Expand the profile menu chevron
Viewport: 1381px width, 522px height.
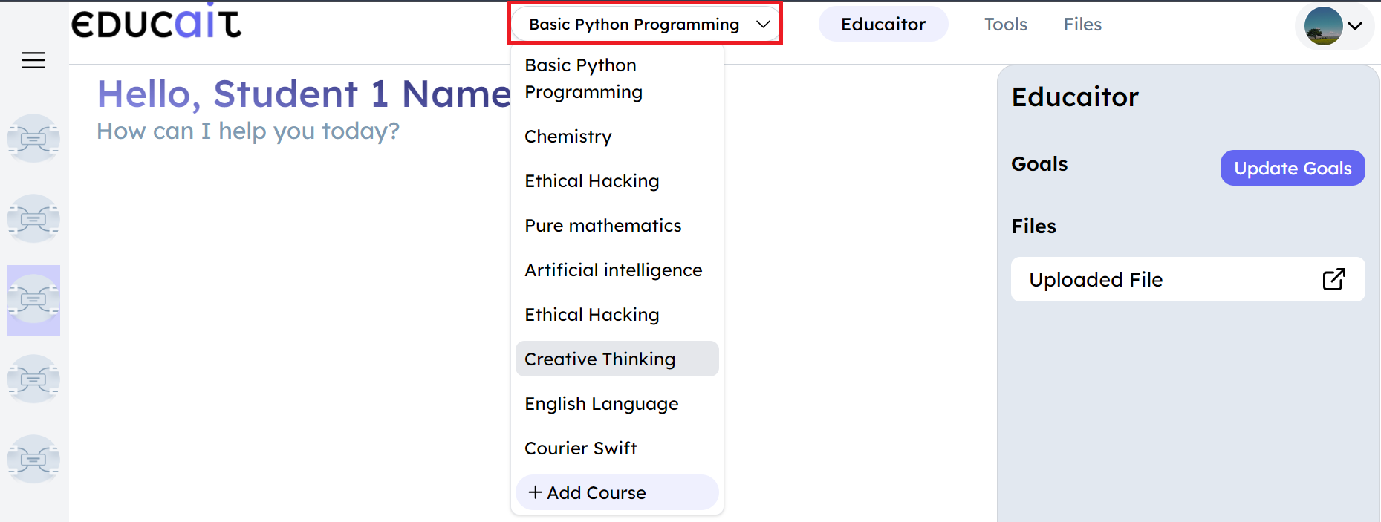[x=1355, y=26]
